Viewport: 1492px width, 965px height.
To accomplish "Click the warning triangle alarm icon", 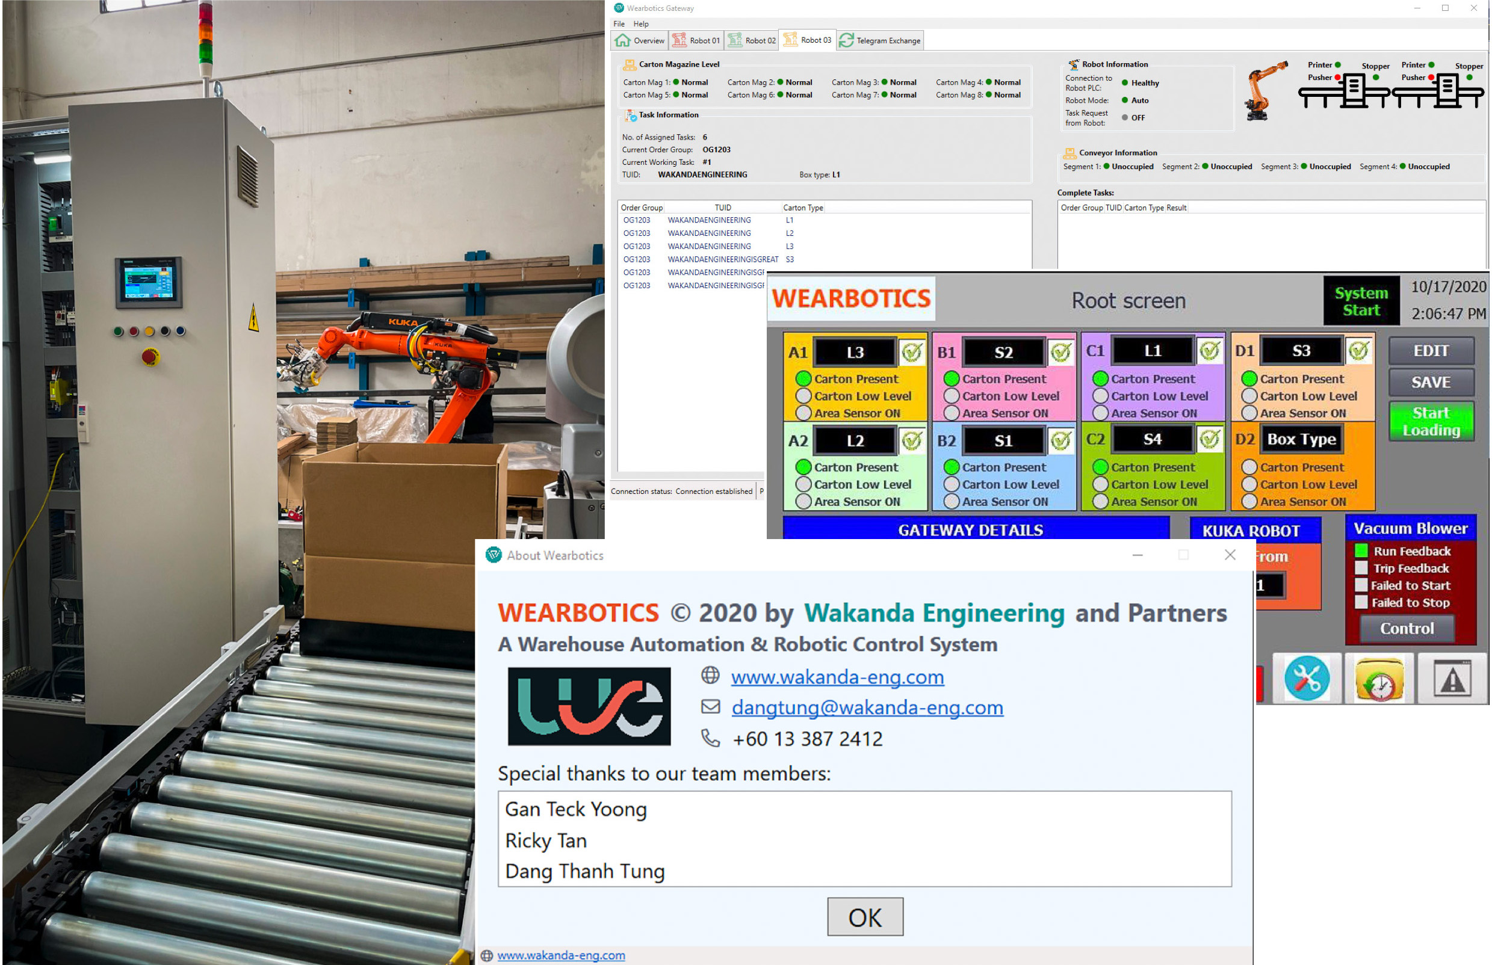I will click(1452, 679).
